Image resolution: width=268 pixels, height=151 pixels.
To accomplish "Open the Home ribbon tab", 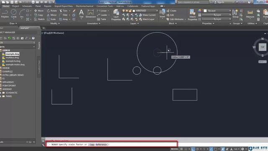I will 5,6.
